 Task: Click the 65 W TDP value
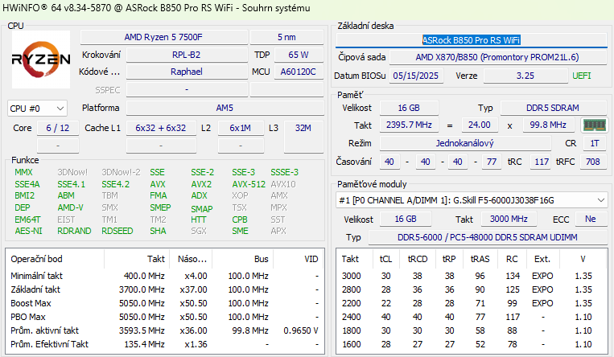tap(299, 55)
